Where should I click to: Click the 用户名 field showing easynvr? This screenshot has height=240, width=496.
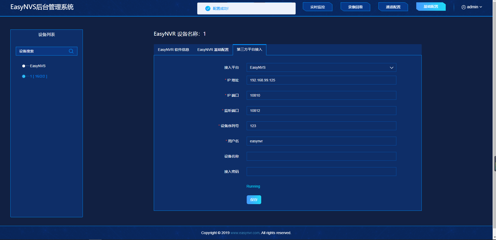pyautogui.click(x=321, y=141)
